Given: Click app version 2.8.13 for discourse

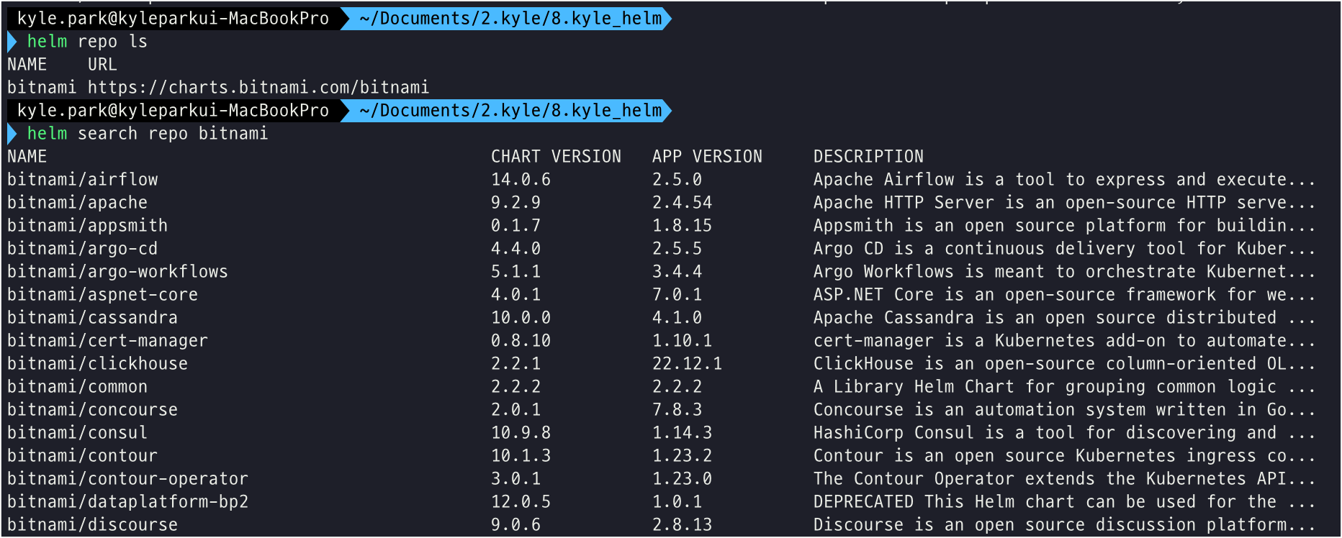Looking at the screenshot, I should pos(683,525).
